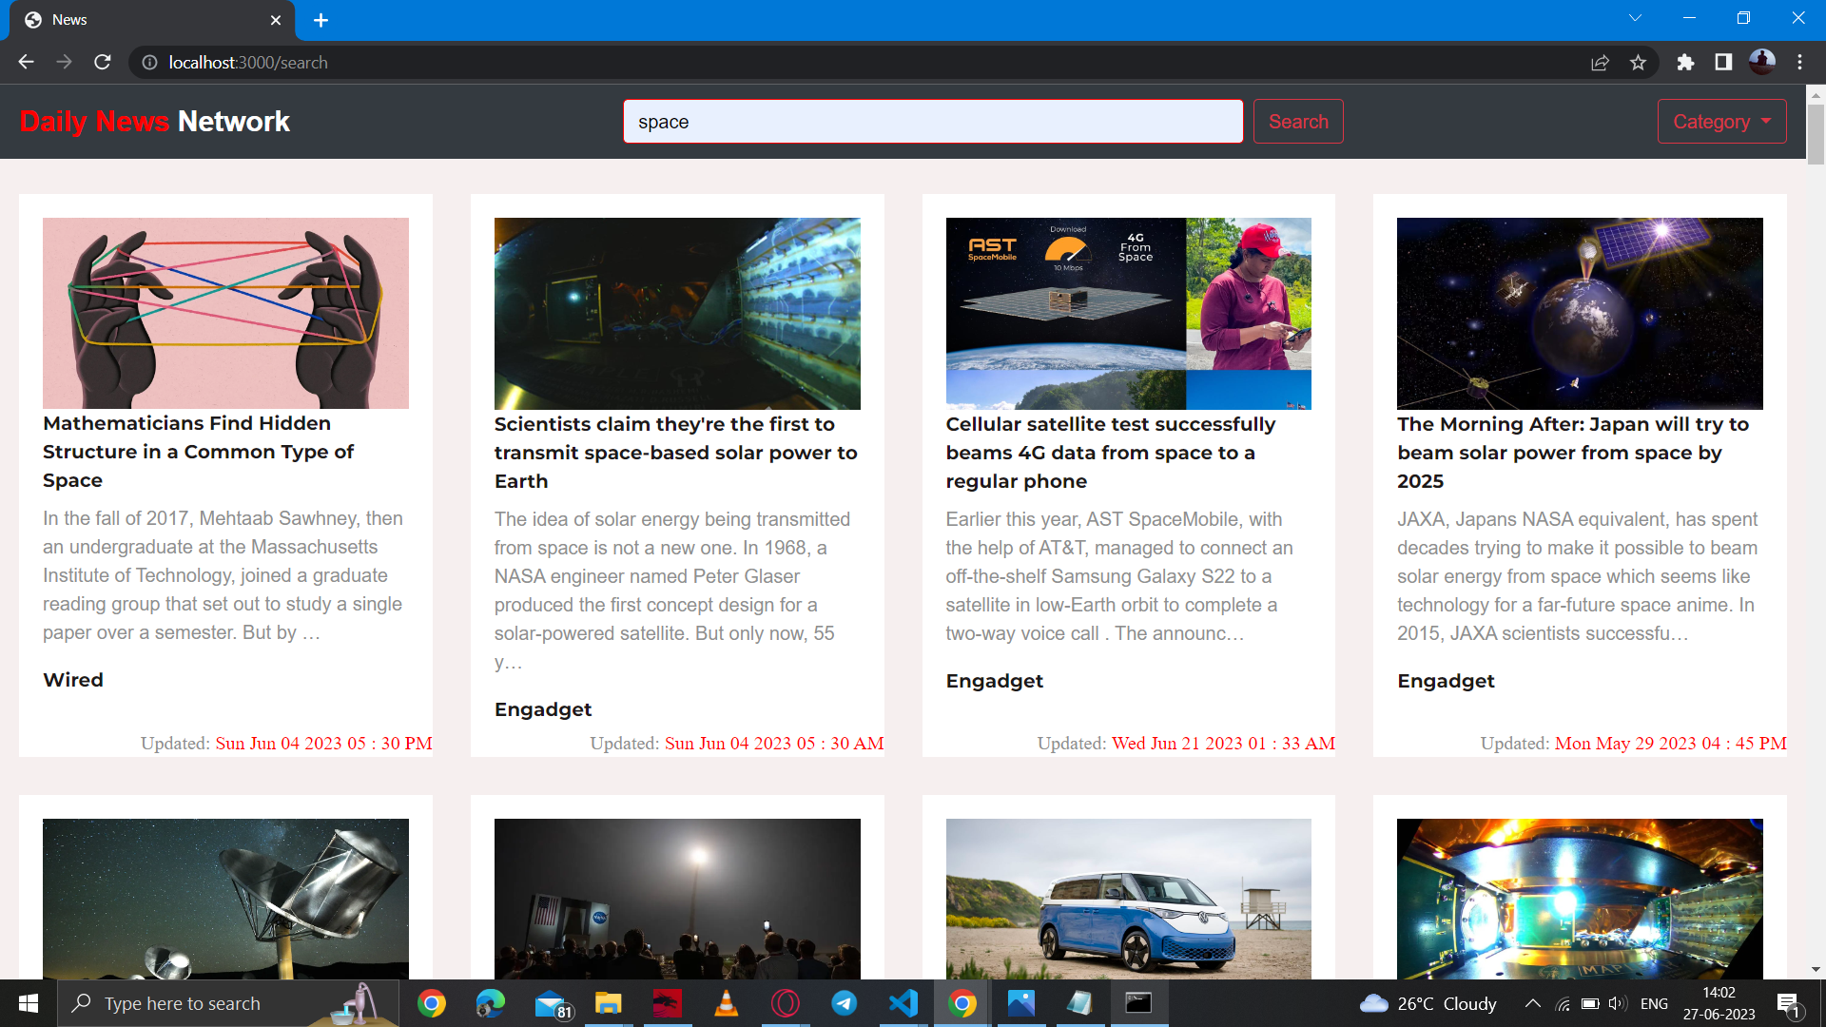Launch Telegram from the taskbar

[x=844, y=1003]
